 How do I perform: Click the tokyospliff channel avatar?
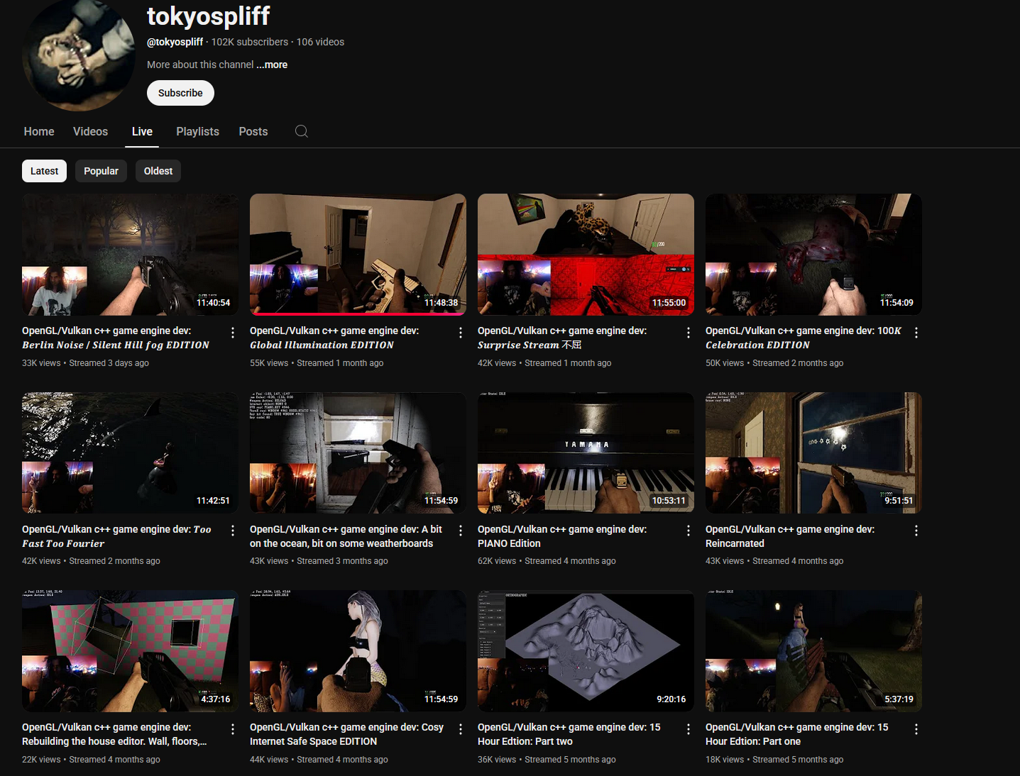[x=78, y=55]
